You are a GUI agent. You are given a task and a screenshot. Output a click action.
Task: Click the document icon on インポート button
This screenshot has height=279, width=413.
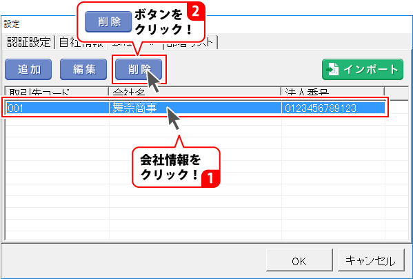(x=332, y=69)
